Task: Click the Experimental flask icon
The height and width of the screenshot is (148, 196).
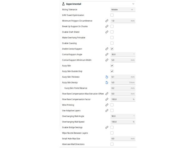Action: [63, 4]
